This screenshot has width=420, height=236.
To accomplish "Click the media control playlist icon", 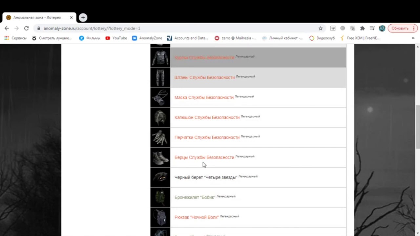I will pos(372,28).
